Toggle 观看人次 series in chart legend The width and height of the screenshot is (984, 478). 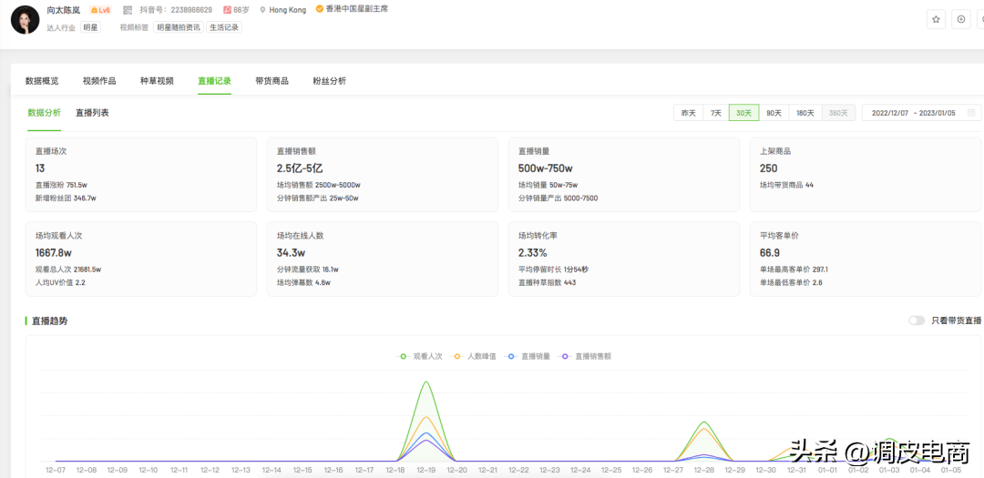[x=420, y=356]
